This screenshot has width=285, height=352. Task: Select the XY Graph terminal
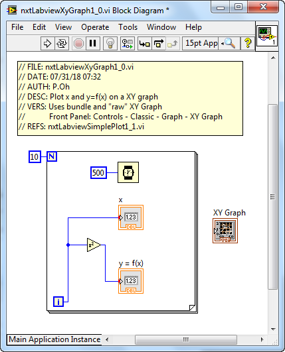click(225, 231)
